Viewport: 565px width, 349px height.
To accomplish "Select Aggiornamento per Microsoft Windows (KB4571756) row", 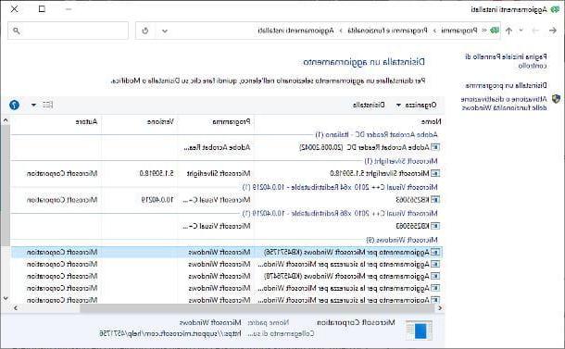I will 227,252.
